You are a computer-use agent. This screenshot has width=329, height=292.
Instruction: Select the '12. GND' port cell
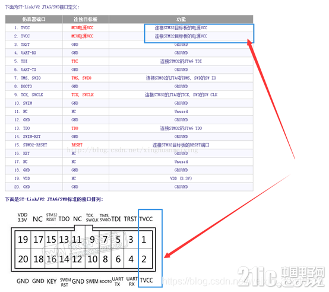(x=34, y=120)
